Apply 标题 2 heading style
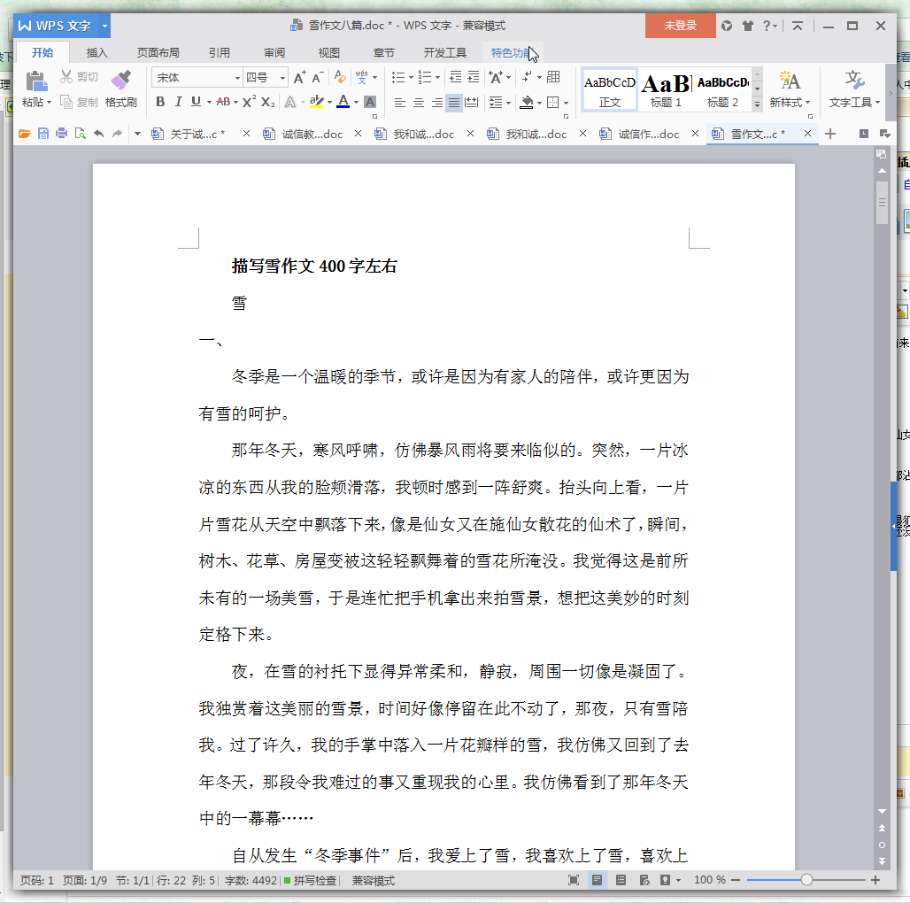 coord(722,89)
